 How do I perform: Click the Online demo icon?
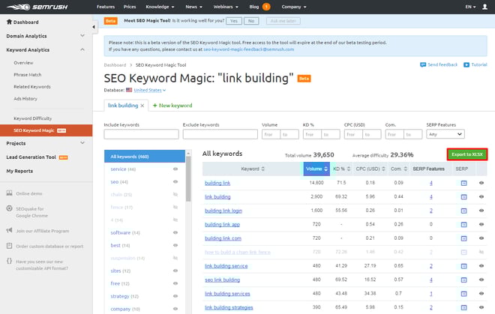click(10, 193)
